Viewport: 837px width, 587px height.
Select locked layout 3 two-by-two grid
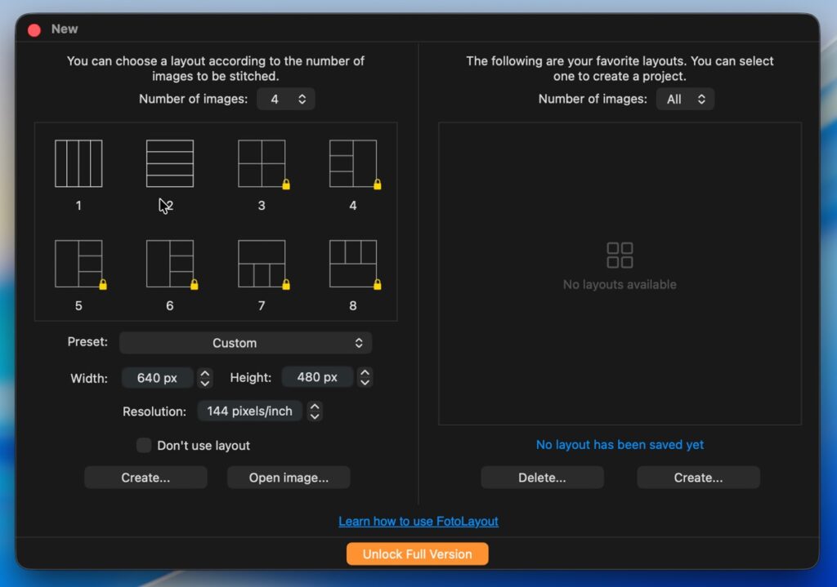click(262, 163)
